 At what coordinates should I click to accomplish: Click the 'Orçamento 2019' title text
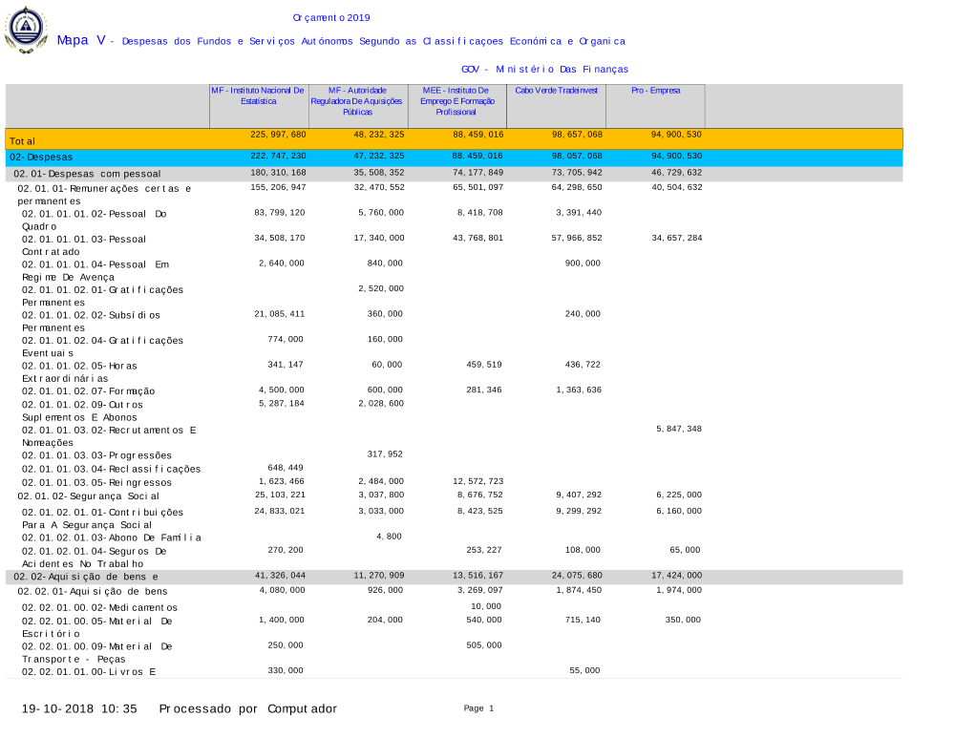point(331,18)
